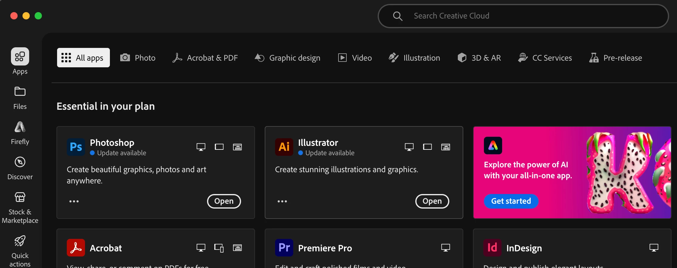677x268 pixels.
Task: Click 'Create stunning illustrations and graphics.' text
Action: [347, 169]
